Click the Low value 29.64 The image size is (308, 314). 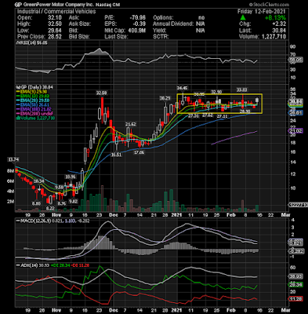[55, 31]
